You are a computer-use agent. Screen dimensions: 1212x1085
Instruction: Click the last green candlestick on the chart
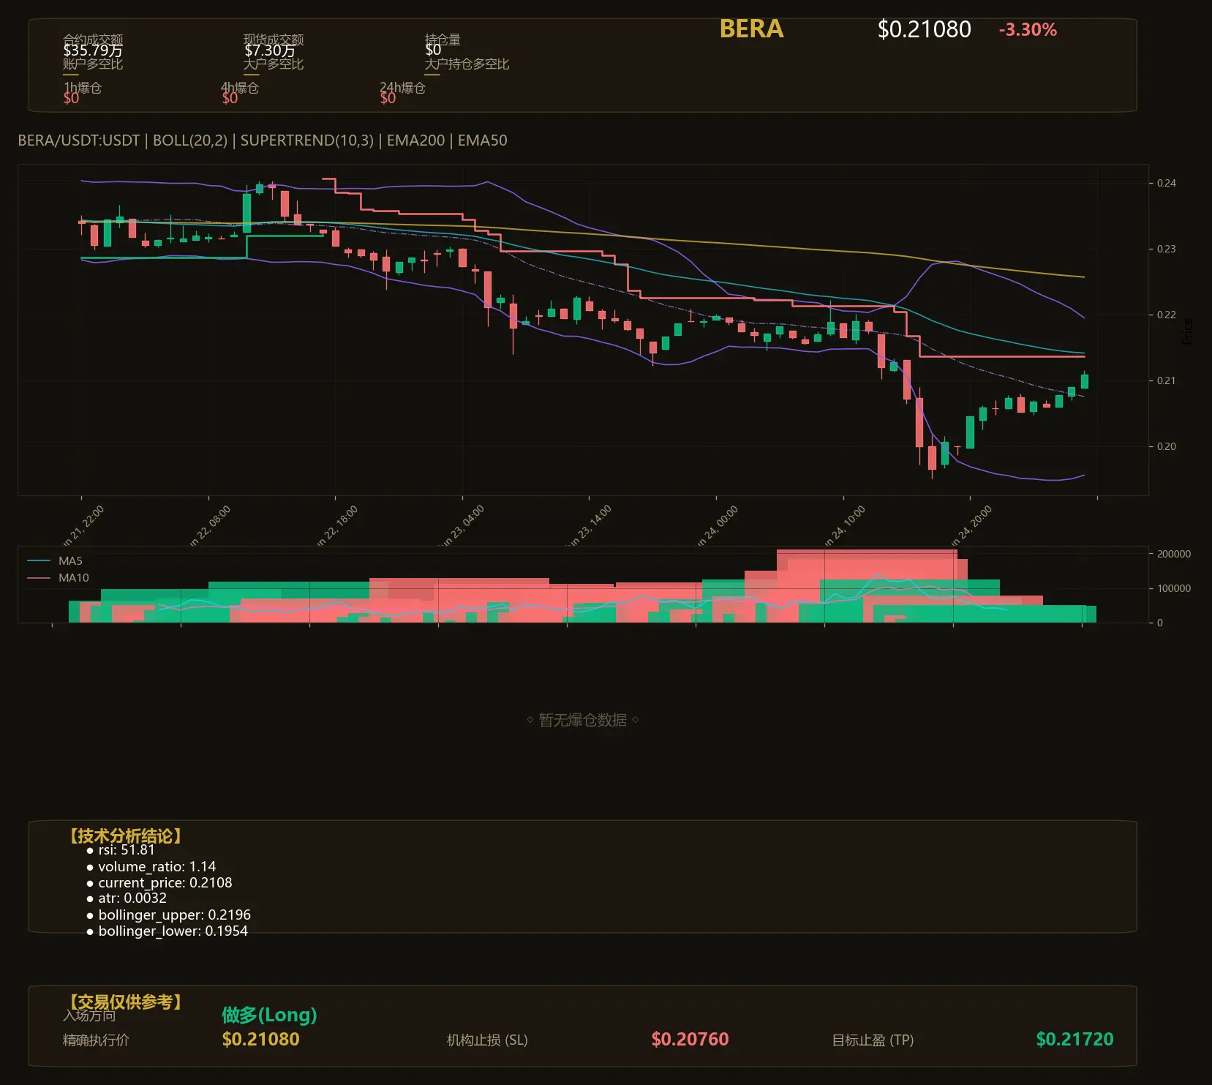1085,381
